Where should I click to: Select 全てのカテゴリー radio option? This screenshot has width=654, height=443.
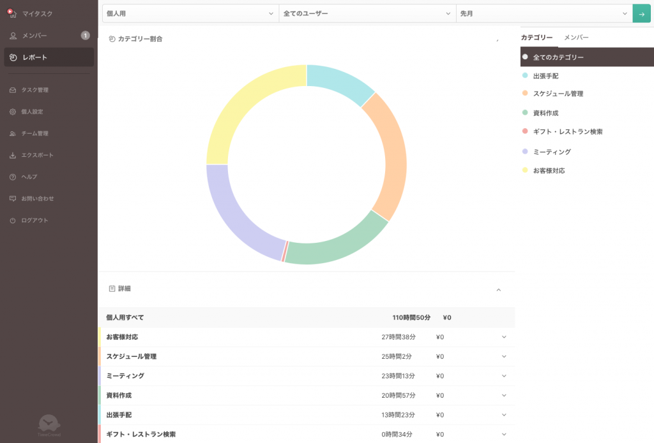[x=525, y=57]
